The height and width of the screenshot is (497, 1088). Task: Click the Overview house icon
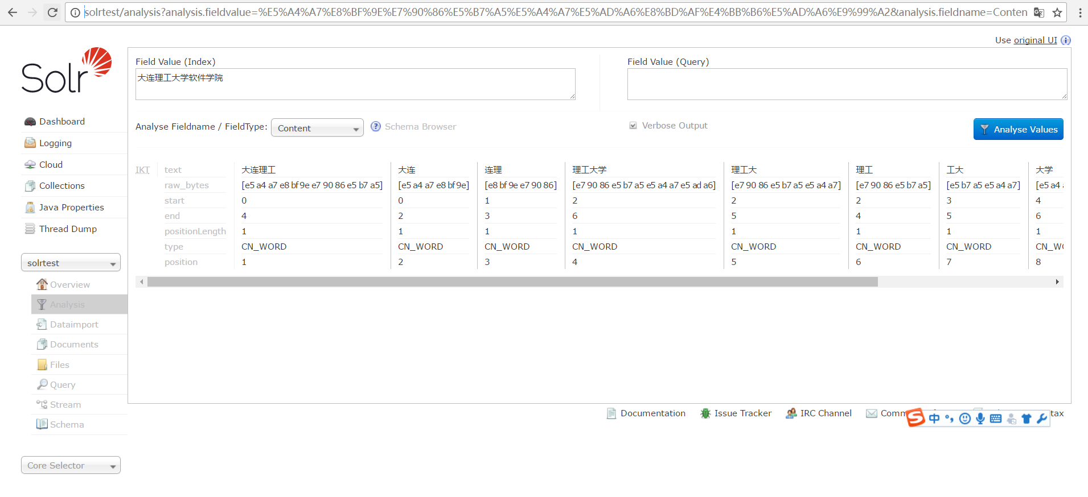tap(42, 284)
